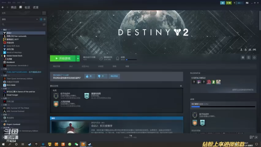Expand the 游戏 category filter dropdown
The image size is (261, 147).
[20, 19]
